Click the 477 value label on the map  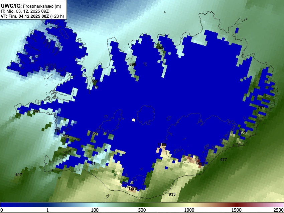click(224, 160)
